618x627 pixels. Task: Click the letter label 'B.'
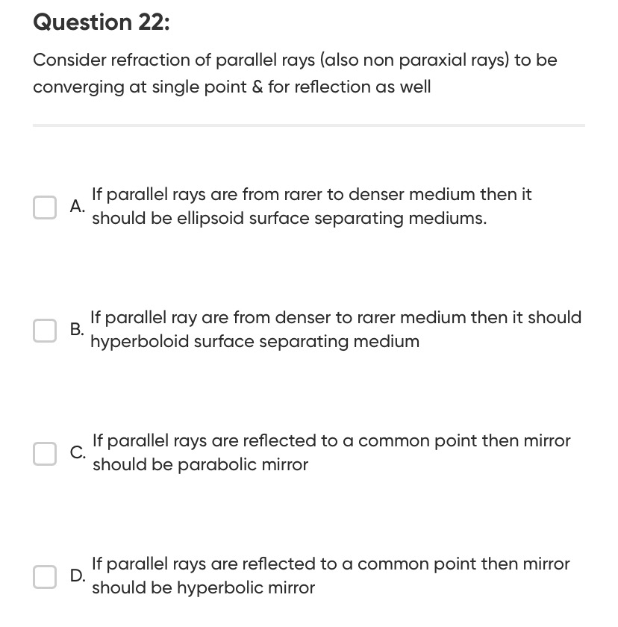click(77, 329)
